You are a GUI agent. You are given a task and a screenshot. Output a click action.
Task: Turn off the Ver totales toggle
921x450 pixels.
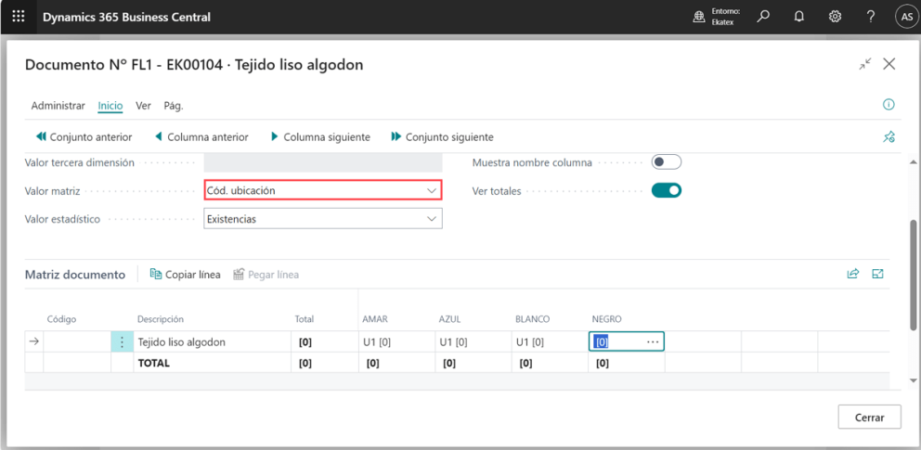pos(666,191)
